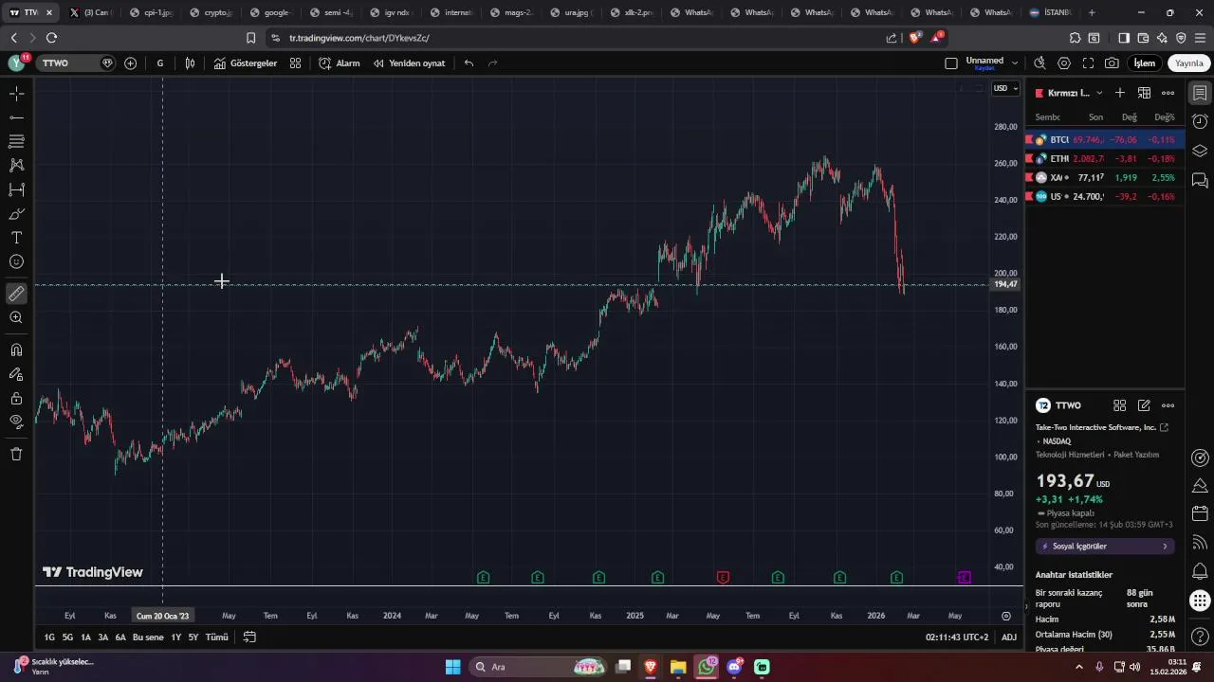Open the go-to-date calendar icon
1214x682 pixels.
tap(249, 637)
